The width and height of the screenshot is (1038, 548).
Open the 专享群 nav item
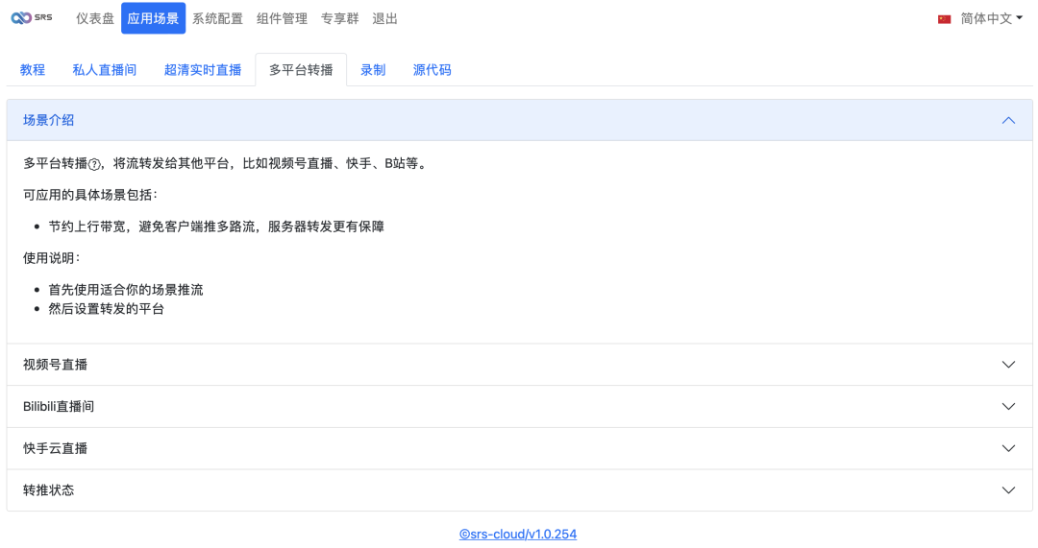click(339, 18)
